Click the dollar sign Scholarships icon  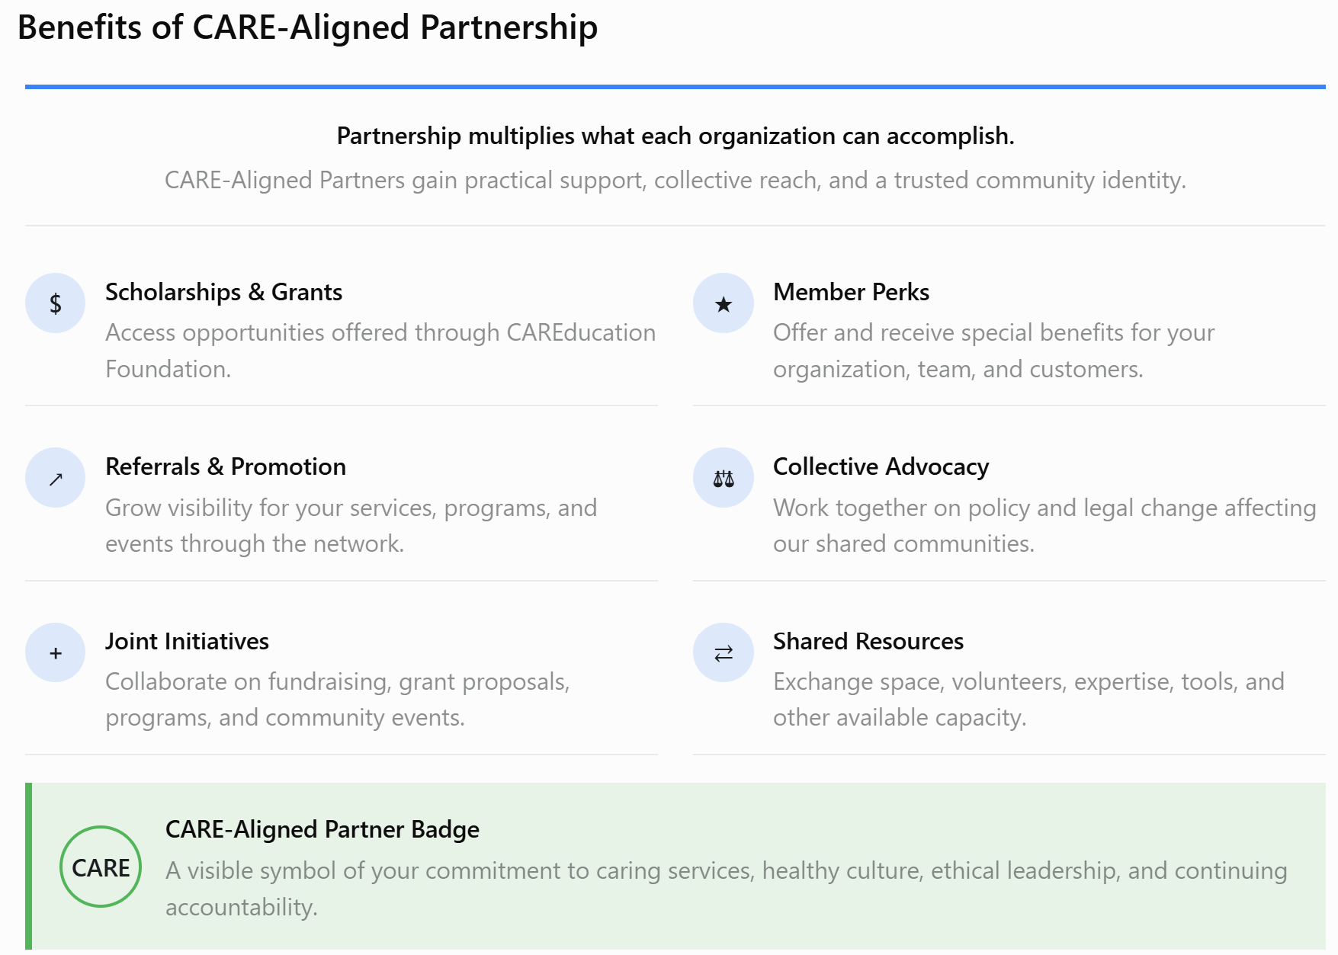56,303
